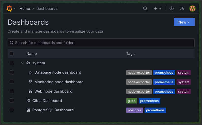The width and height of the screenshot is (202, 125).
Task: Open the Web node dashboard link
Action: coord(53,91)
